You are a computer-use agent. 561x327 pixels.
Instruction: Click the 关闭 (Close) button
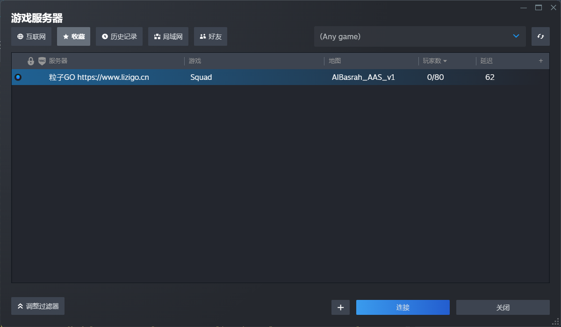[x=503, y=307]
